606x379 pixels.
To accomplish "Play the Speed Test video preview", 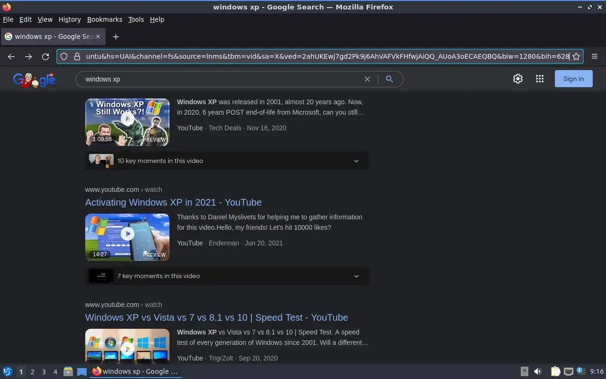I will pos(127,349).
